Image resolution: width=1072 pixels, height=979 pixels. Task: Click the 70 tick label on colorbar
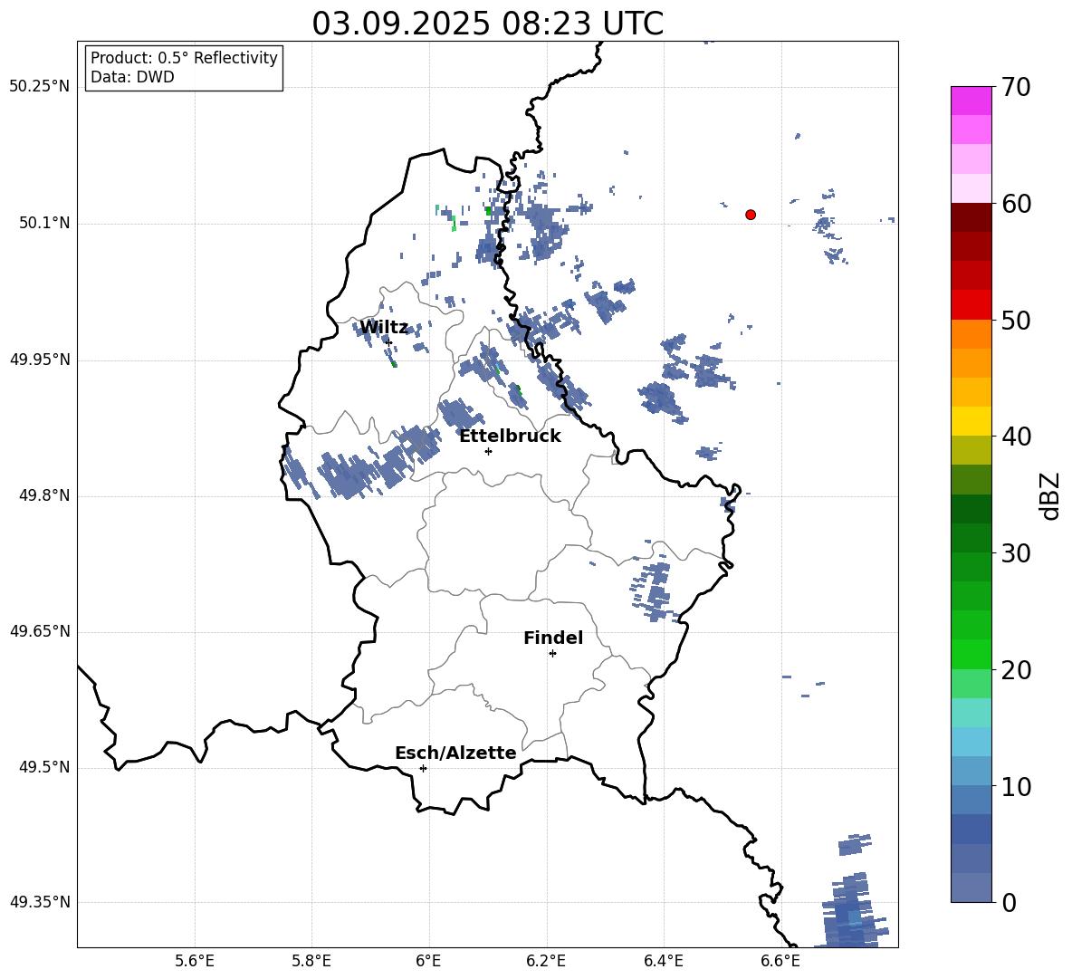click(x=1016, y=88)
